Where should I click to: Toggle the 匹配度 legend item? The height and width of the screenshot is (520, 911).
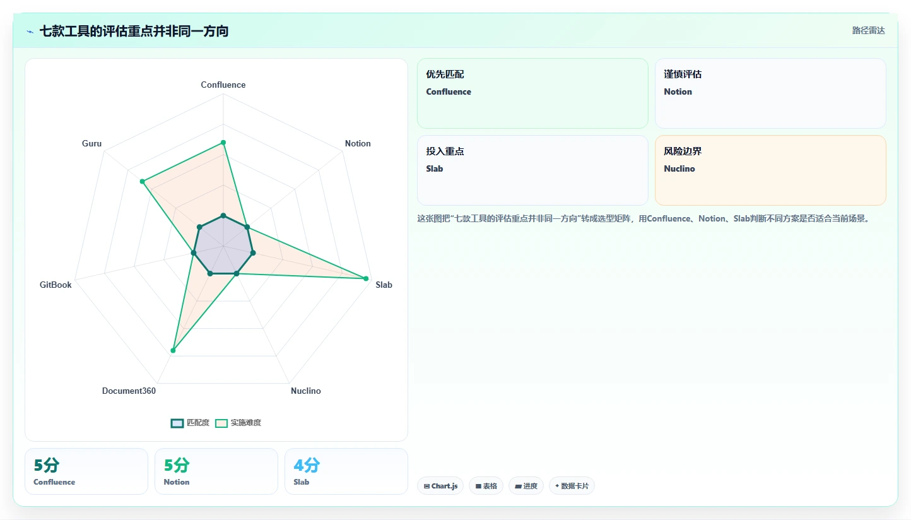coord(190,423)
